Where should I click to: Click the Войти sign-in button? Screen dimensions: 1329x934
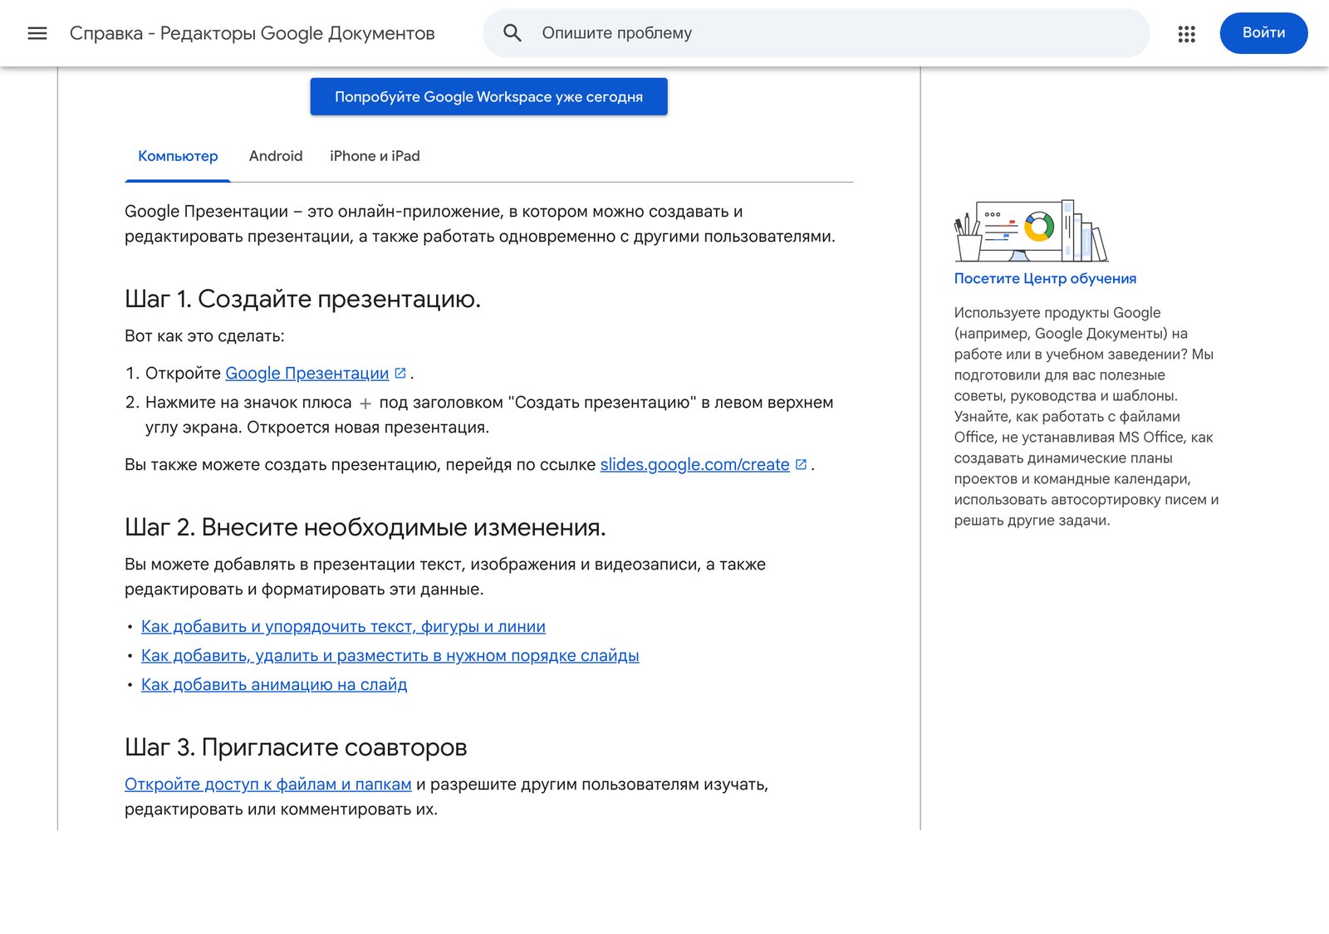coord(1263,33)
